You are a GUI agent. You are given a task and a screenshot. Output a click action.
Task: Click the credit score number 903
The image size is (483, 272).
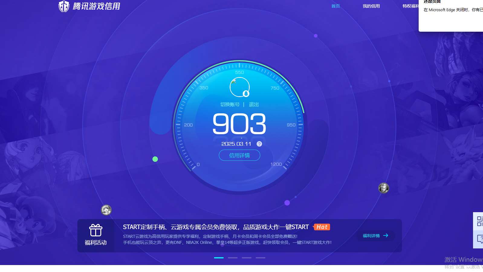(x=239, y=124)
